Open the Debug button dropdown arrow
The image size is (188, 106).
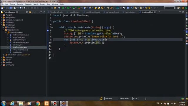click(x=65, y=8)
